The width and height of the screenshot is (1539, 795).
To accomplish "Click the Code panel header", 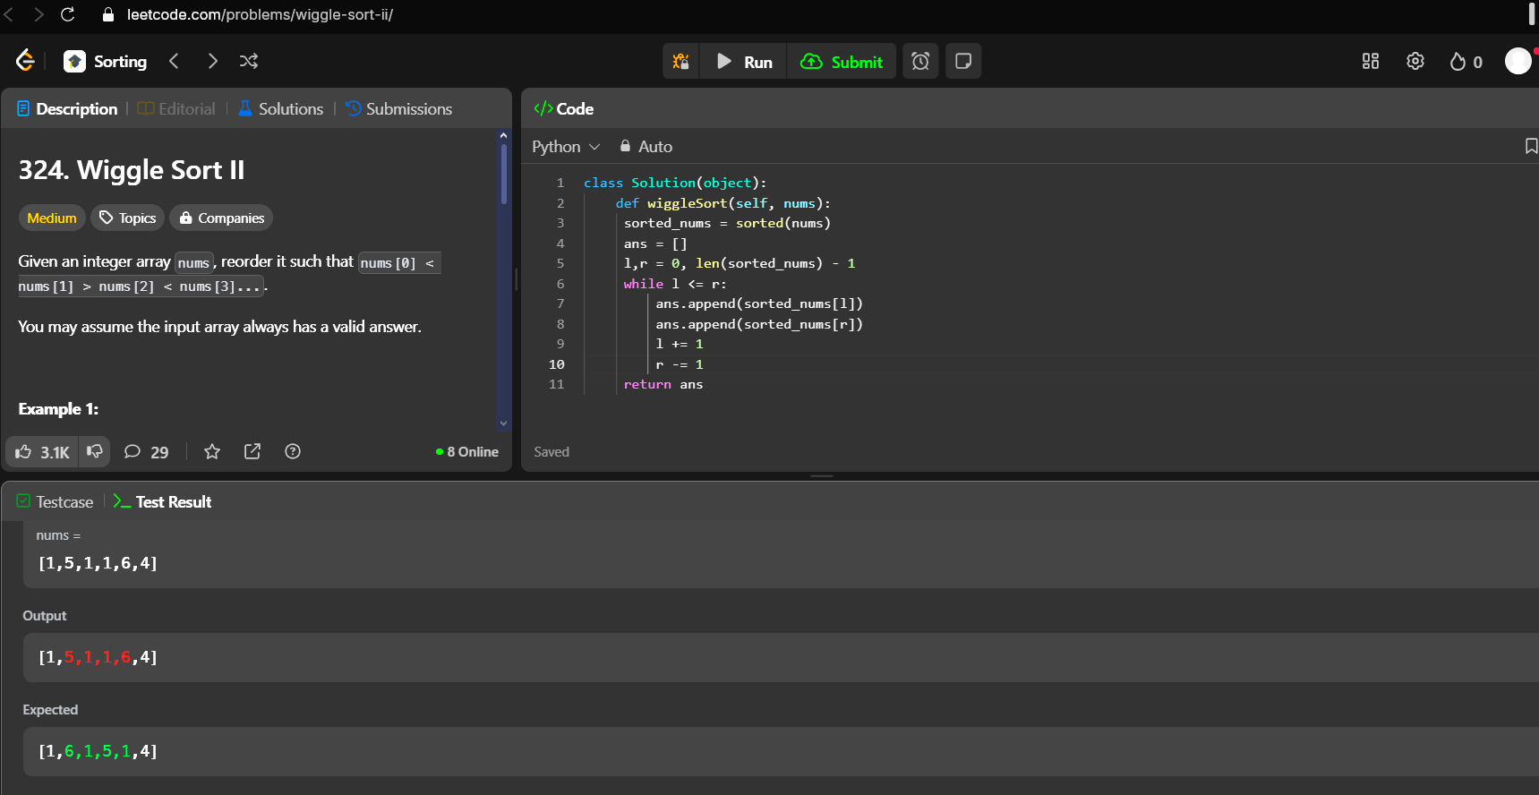I will coord(564,108).
